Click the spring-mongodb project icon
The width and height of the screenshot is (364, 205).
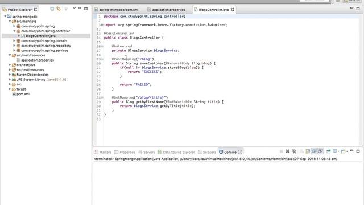[9, 17]
